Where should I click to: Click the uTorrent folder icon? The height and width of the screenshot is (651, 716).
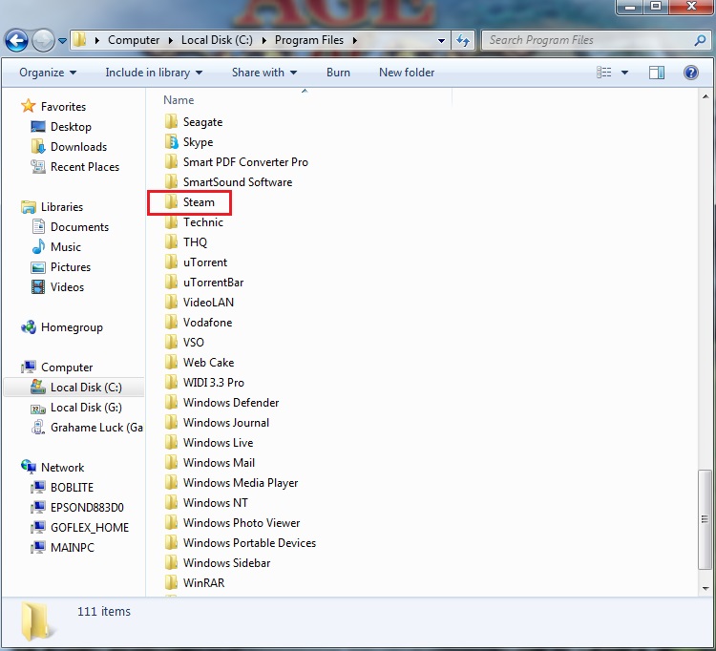pyautogui.click(x=171, y=262)
